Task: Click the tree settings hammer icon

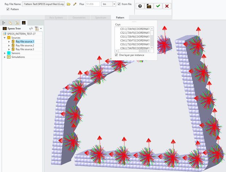Action: click(37, 28)
